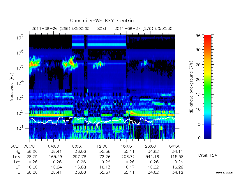Click the plot title 'Cassini RPWS KEY Electric'

102,21
